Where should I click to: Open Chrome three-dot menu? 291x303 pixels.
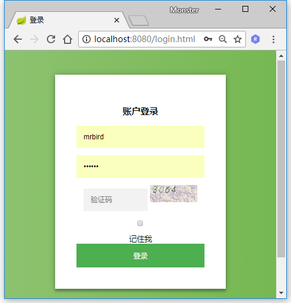(x=273, y=39)
